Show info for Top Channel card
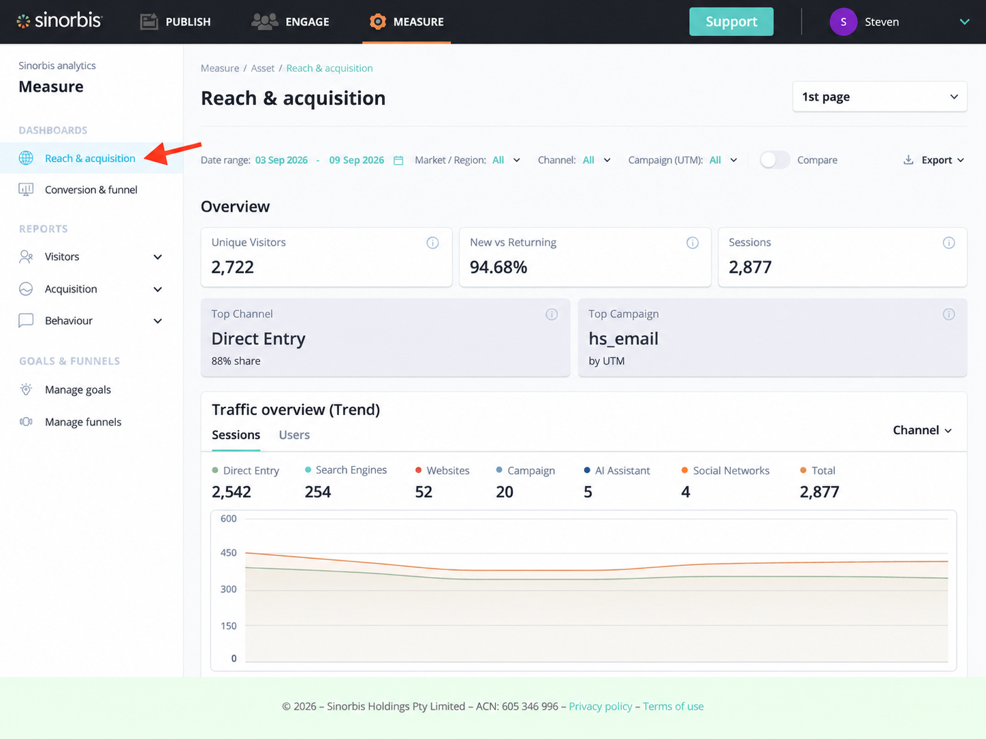 pyautogui.click(x=552, y=314)
